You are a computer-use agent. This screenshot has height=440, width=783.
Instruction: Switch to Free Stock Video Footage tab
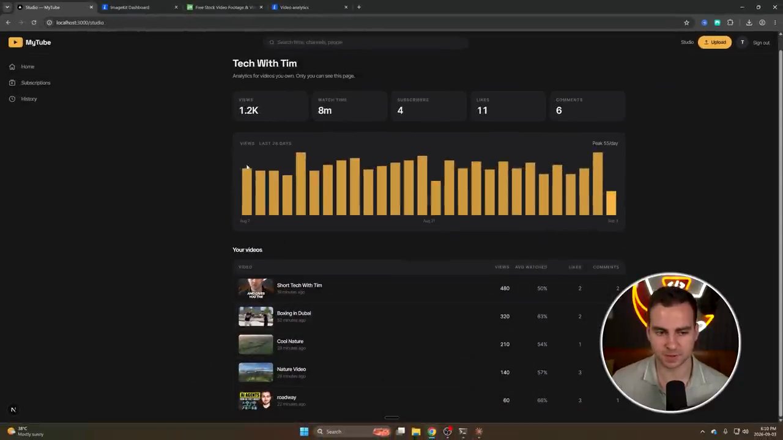click(x=225, y=7)
